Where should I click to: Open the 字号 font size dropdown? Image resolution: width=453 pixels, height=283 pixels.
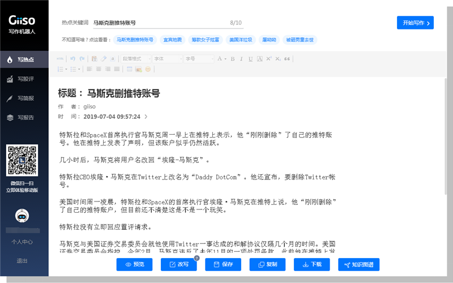[199, 59]
